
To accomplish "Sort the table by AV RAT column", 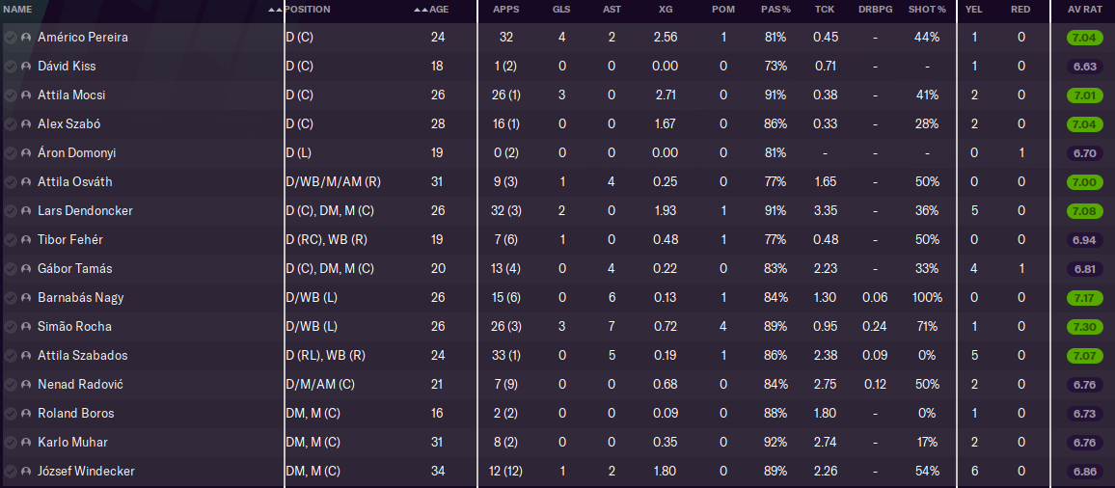I will [x=1083, y=10].
